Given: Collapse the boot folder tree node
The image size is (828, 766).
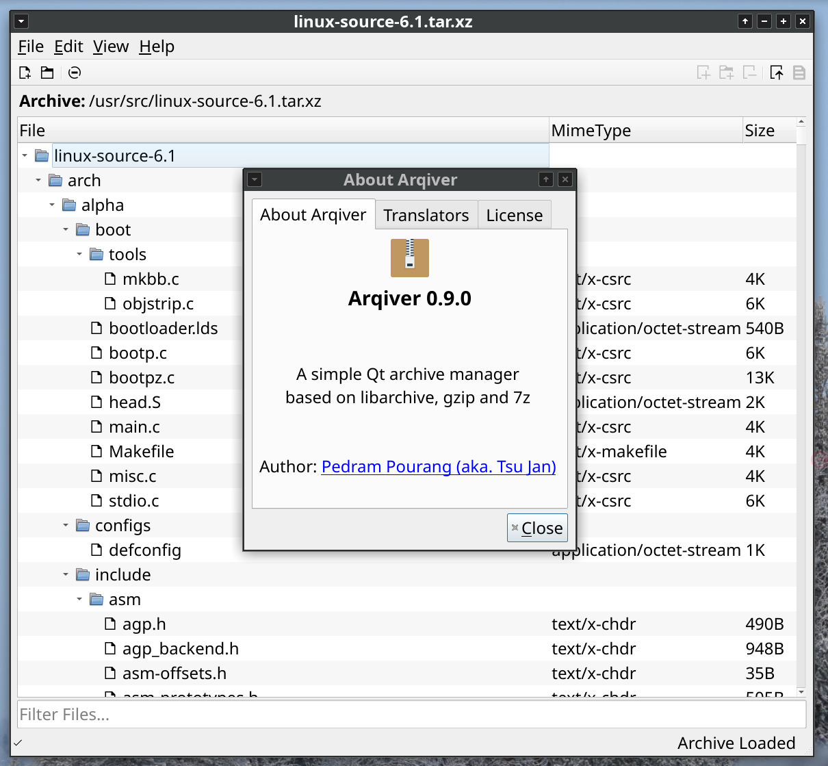Looking at the screenshot, I should pyautogui.click(x=66, y=230).
